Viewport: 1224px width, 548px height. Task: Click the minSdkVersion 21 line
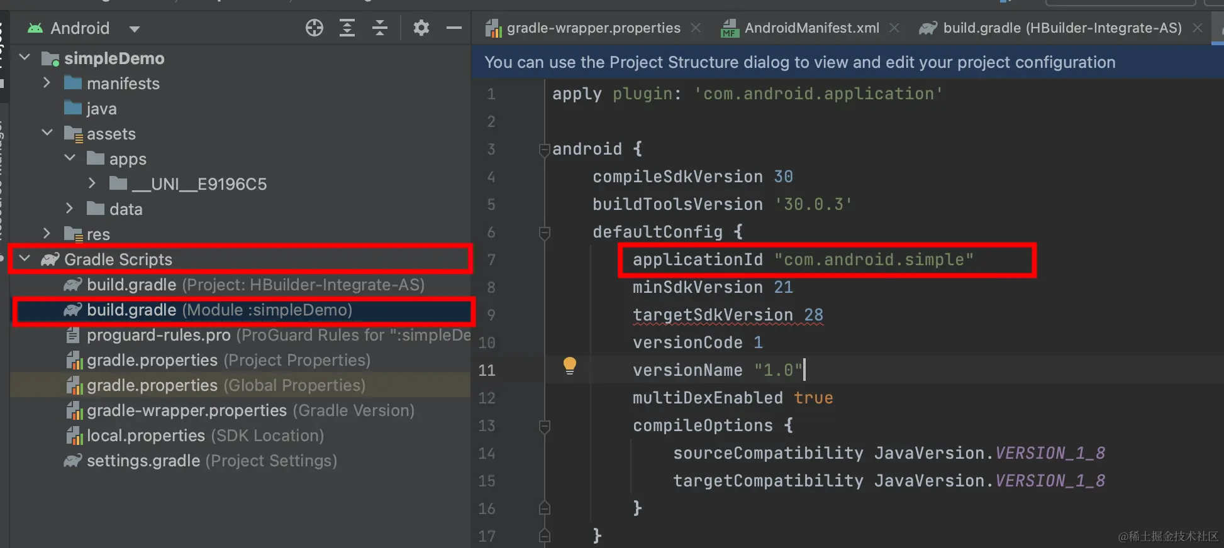[713, 287]
